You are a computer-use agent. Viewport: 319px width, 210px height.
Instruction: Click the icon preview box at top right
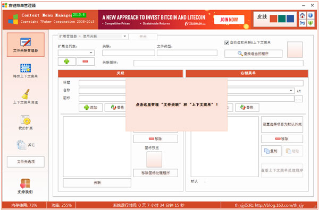295,49
